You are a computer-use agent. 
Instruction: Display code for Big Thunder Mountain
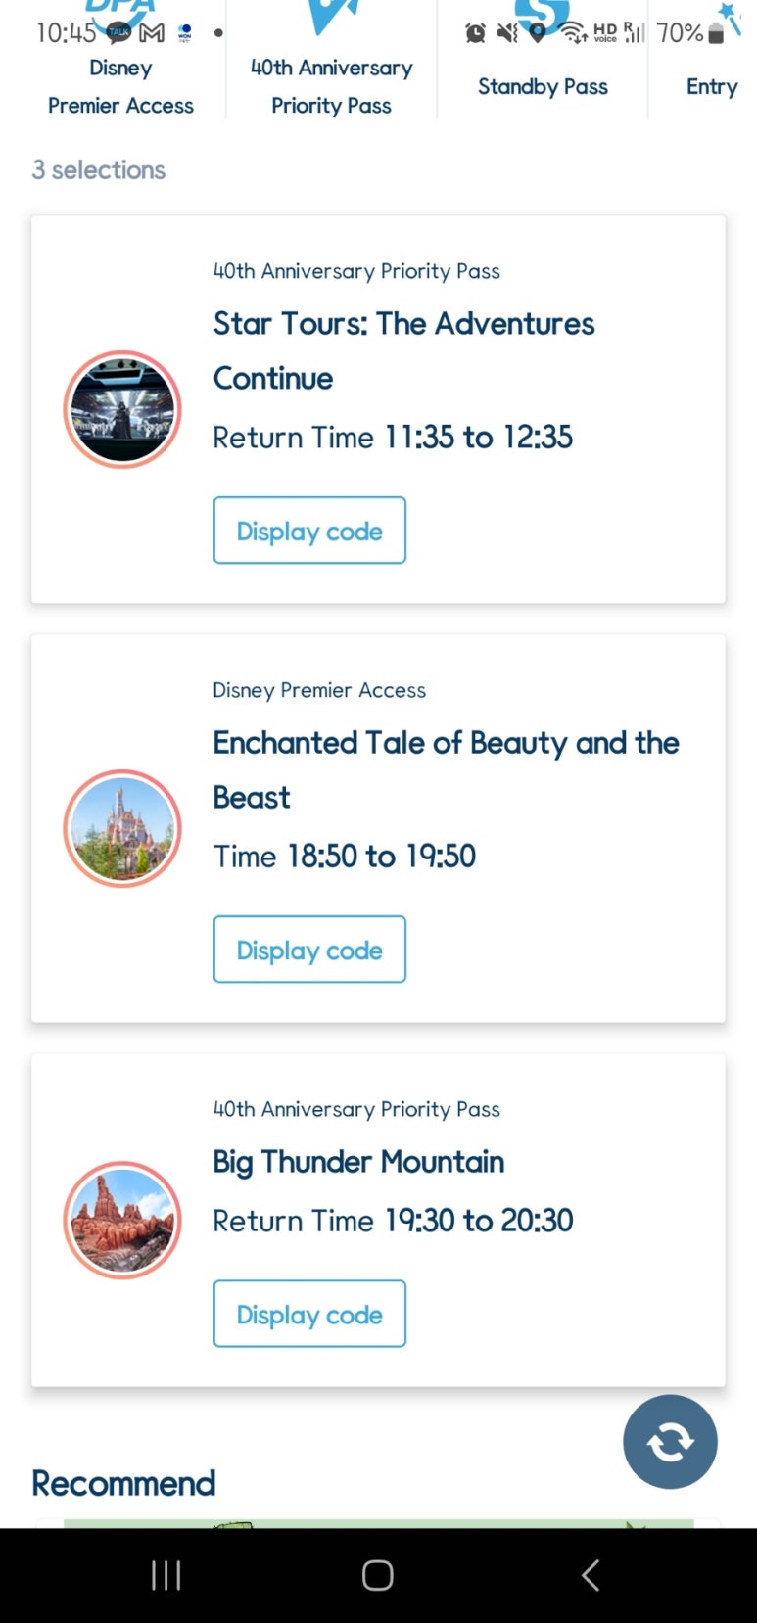click(x=309, y=1314)
